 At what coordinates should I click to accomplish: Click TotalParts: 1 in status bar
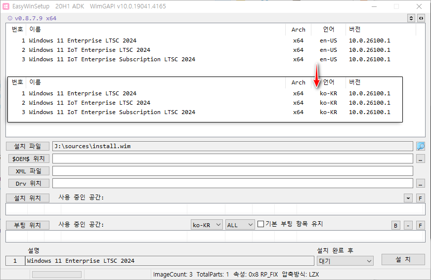point(213,275)
